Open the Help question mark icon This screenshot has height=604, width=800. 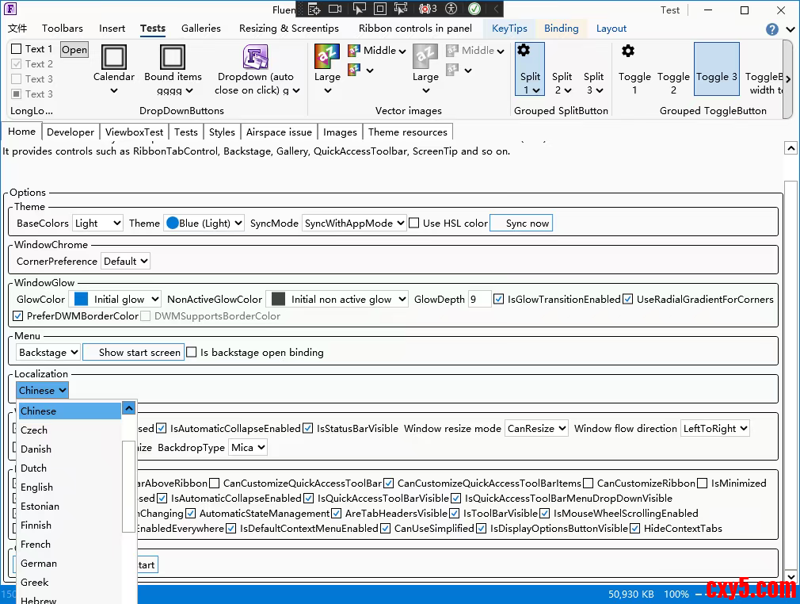(x=772, y=29)
